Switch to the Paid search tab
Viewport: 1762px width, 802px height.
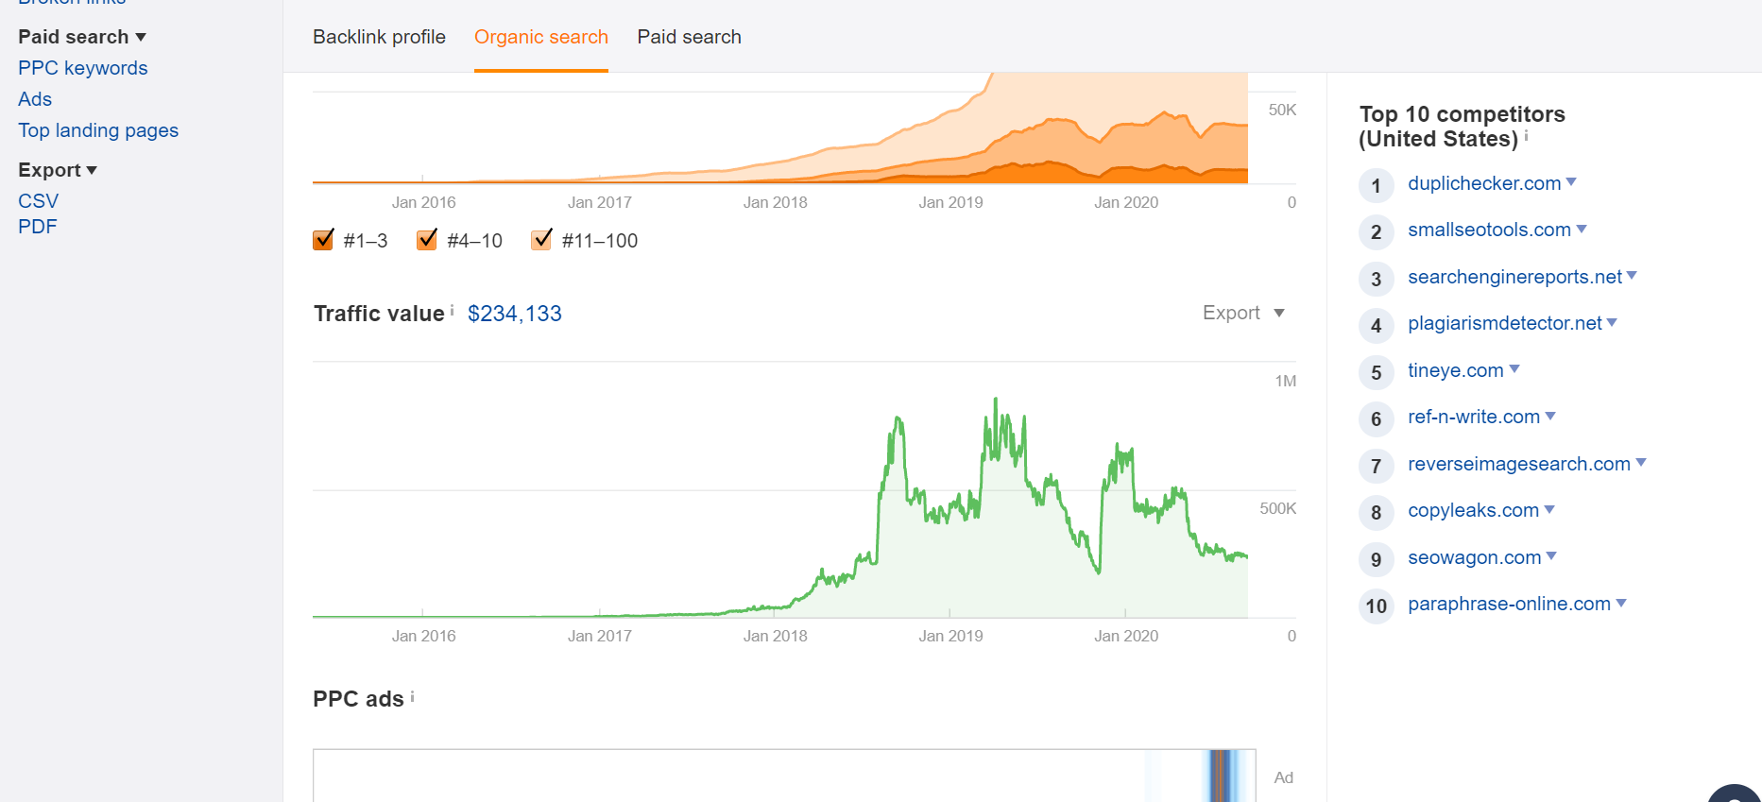(x=689, y=37)
